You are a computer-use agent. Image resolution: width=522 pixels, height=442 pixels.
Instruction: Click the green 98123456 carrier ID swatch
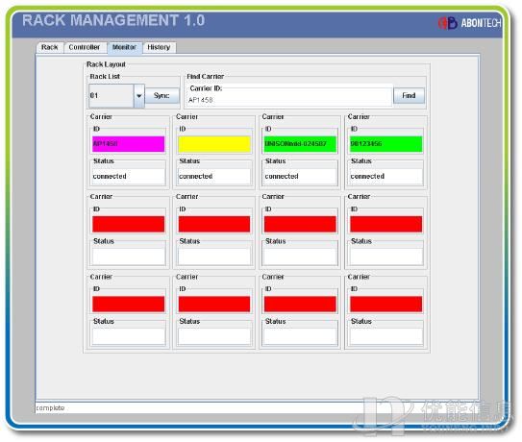(386, 144)
